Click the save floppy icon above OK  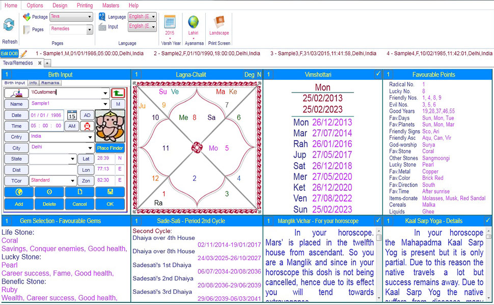[x=110, y=192]
